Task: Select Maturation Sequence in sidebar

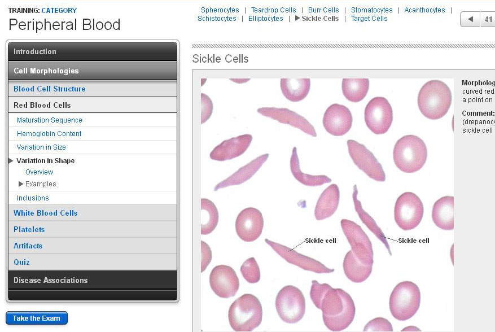Action: [x=50, y=120]
